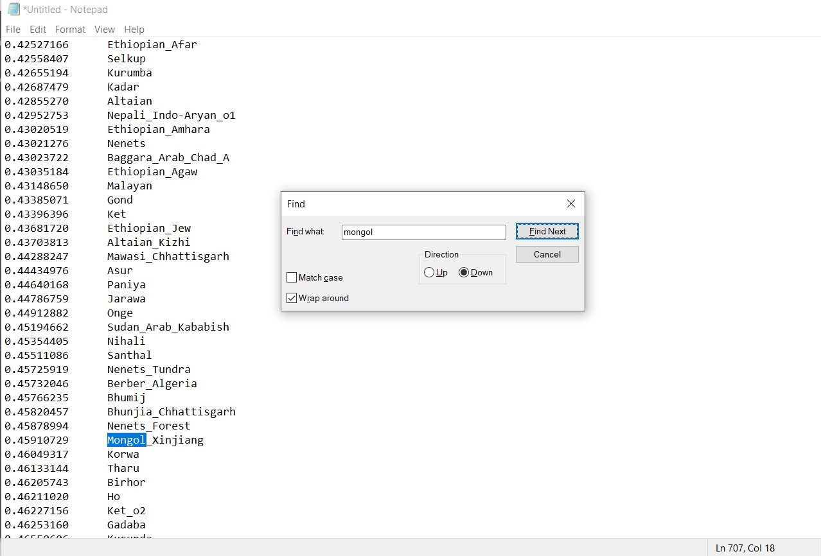Close the Find dialog
Image resolution: width=821 pixels, height=556 pixels.
[570, 204]
